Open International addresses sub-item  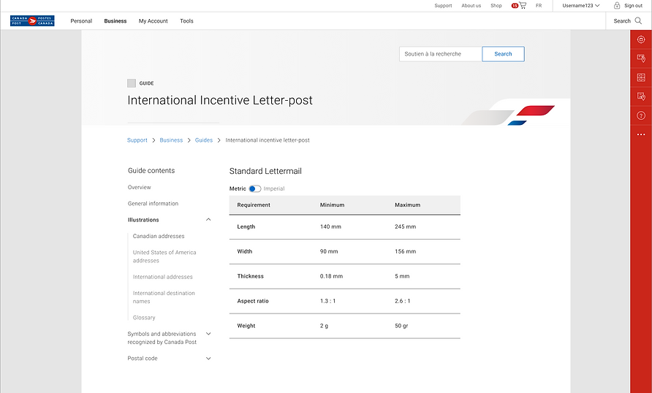(162, 277)
